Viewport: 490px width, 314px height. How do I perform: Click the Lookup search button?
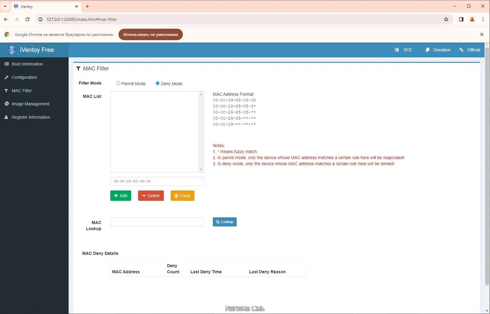coord(225,222)
